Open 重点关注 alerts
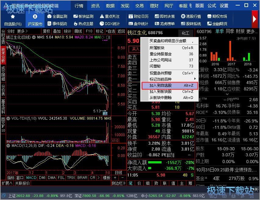This screenshot has height=200, width=260. (x=110, y=16)
